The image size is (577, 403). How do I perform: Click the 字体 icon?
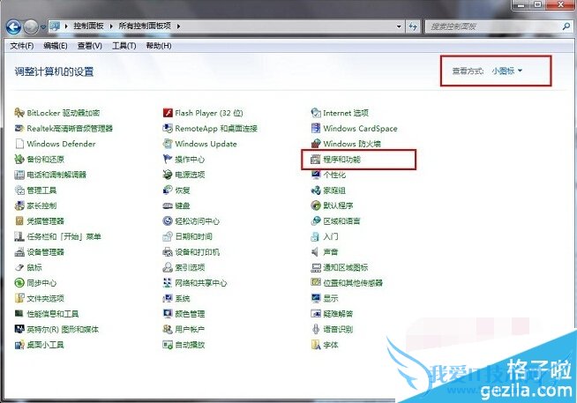coord(316,345)
